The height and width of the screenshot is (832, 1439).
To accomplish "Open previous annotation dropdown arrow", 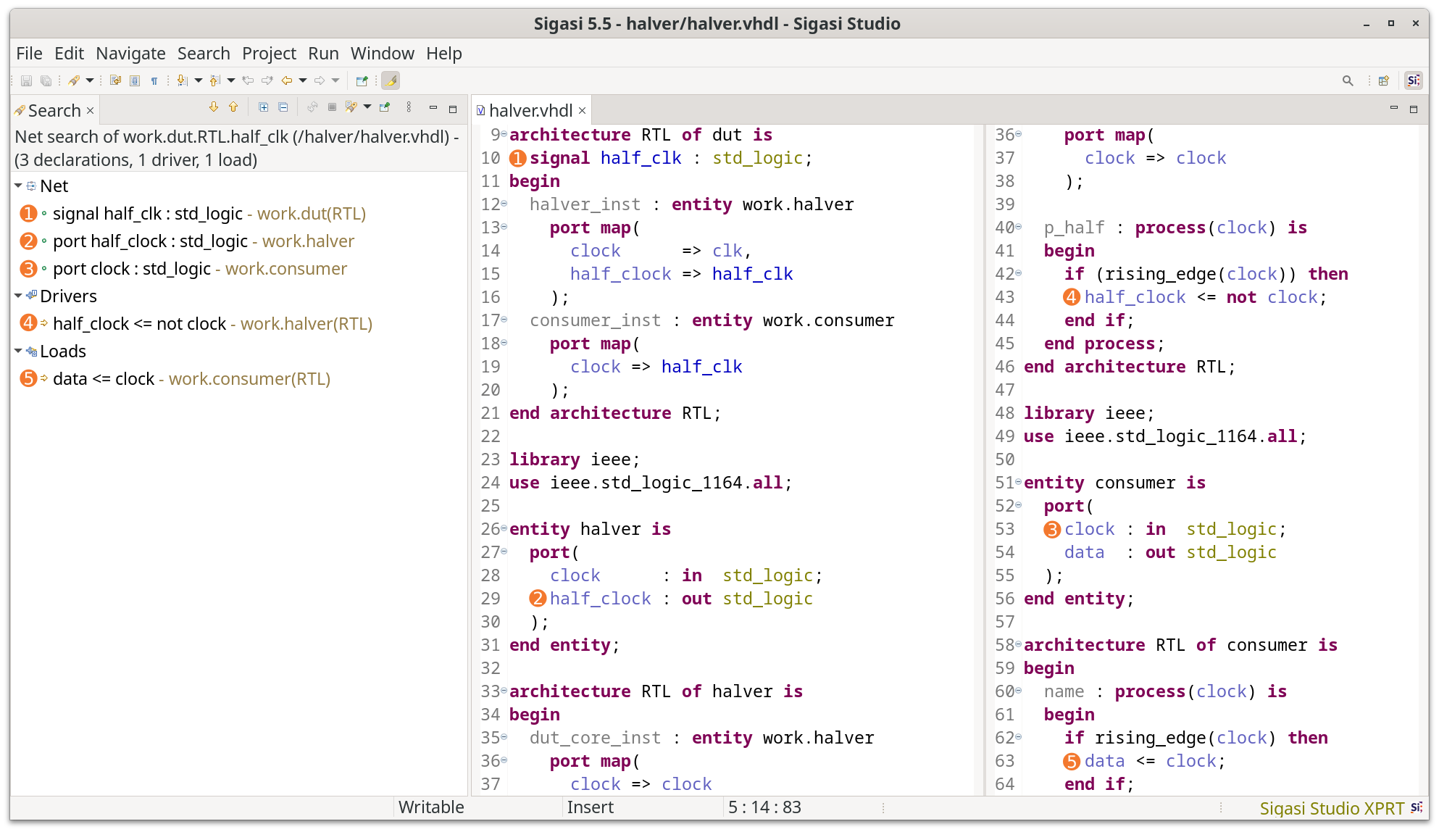I will pyautogui.click(x=231, y=80).
